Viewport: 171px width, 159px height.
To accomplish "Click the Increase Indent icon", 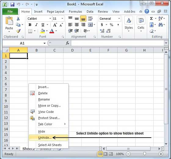I will click(77, 31).
